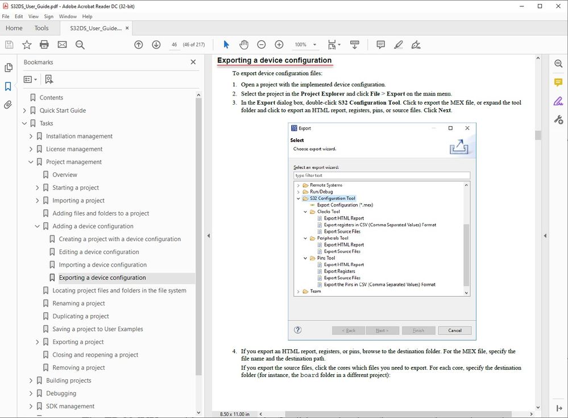Image resolution: width=568 pixels, height=418 pixels.
Task: Collapse Project management bookmark
Action: (x=31, y=162)
